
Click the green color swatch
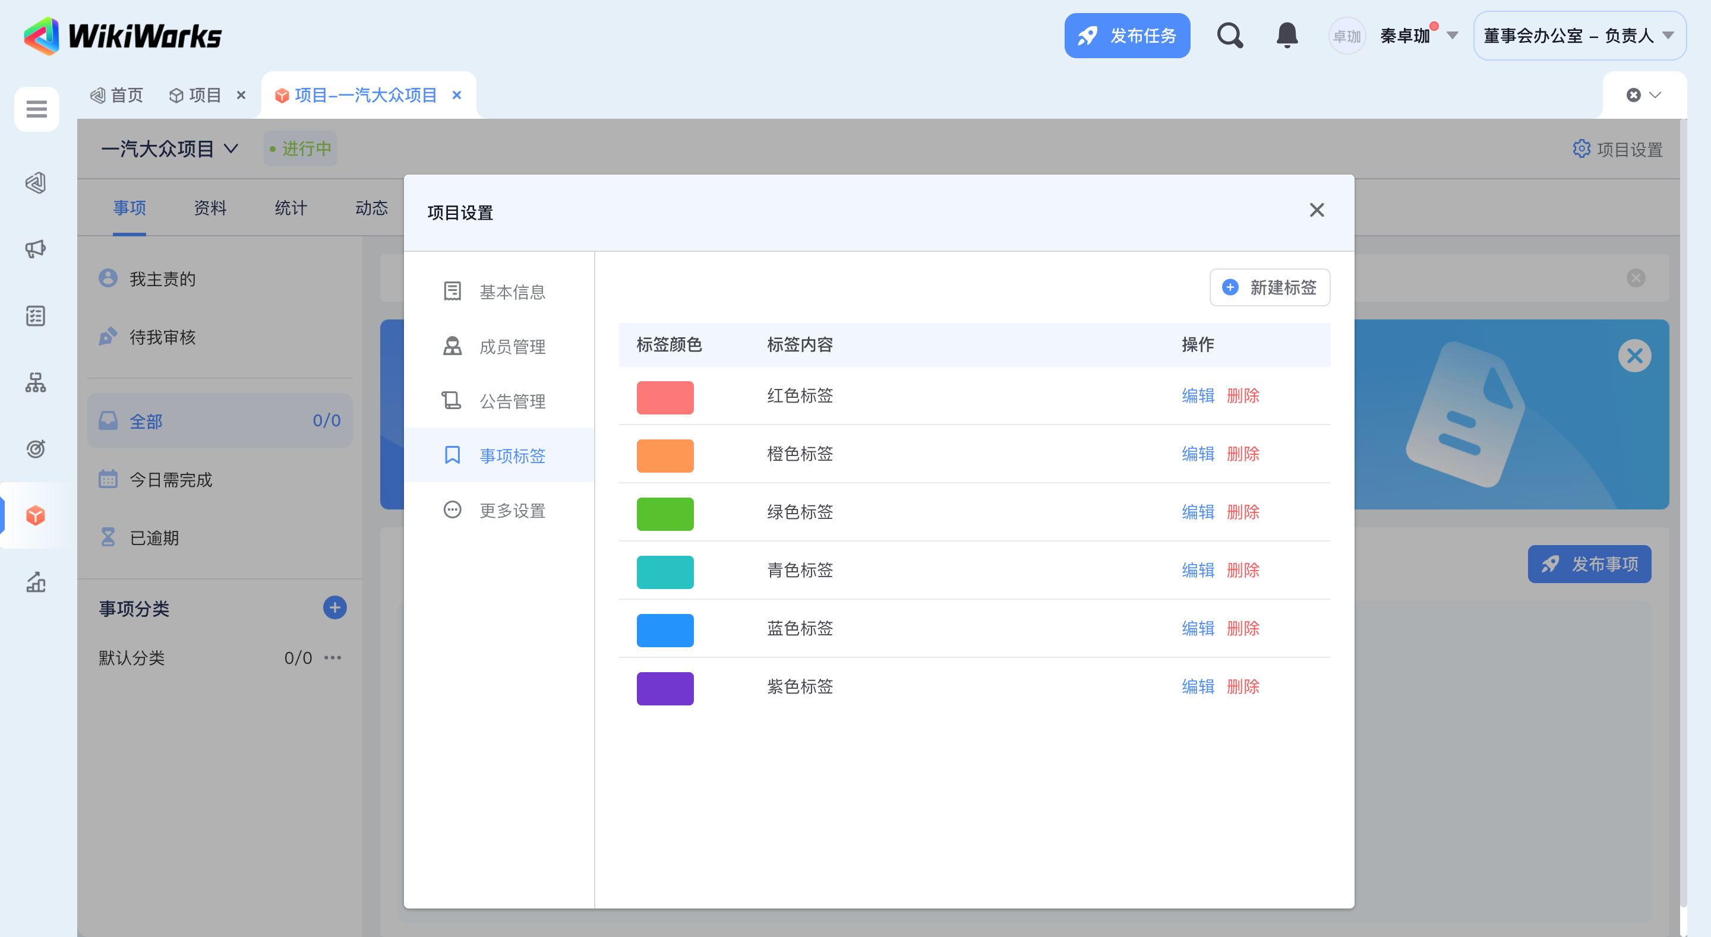click(664, 513)
